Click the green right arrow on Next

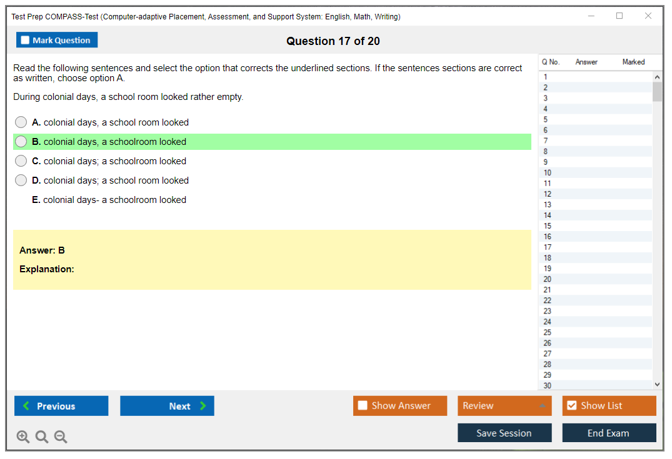203,406
